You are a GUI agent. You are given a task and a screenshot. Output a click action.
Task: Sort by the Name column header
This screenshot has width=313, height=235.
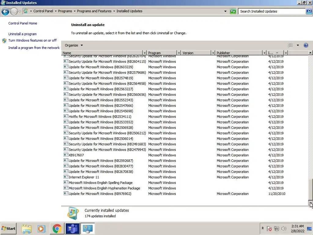[102, 53]
